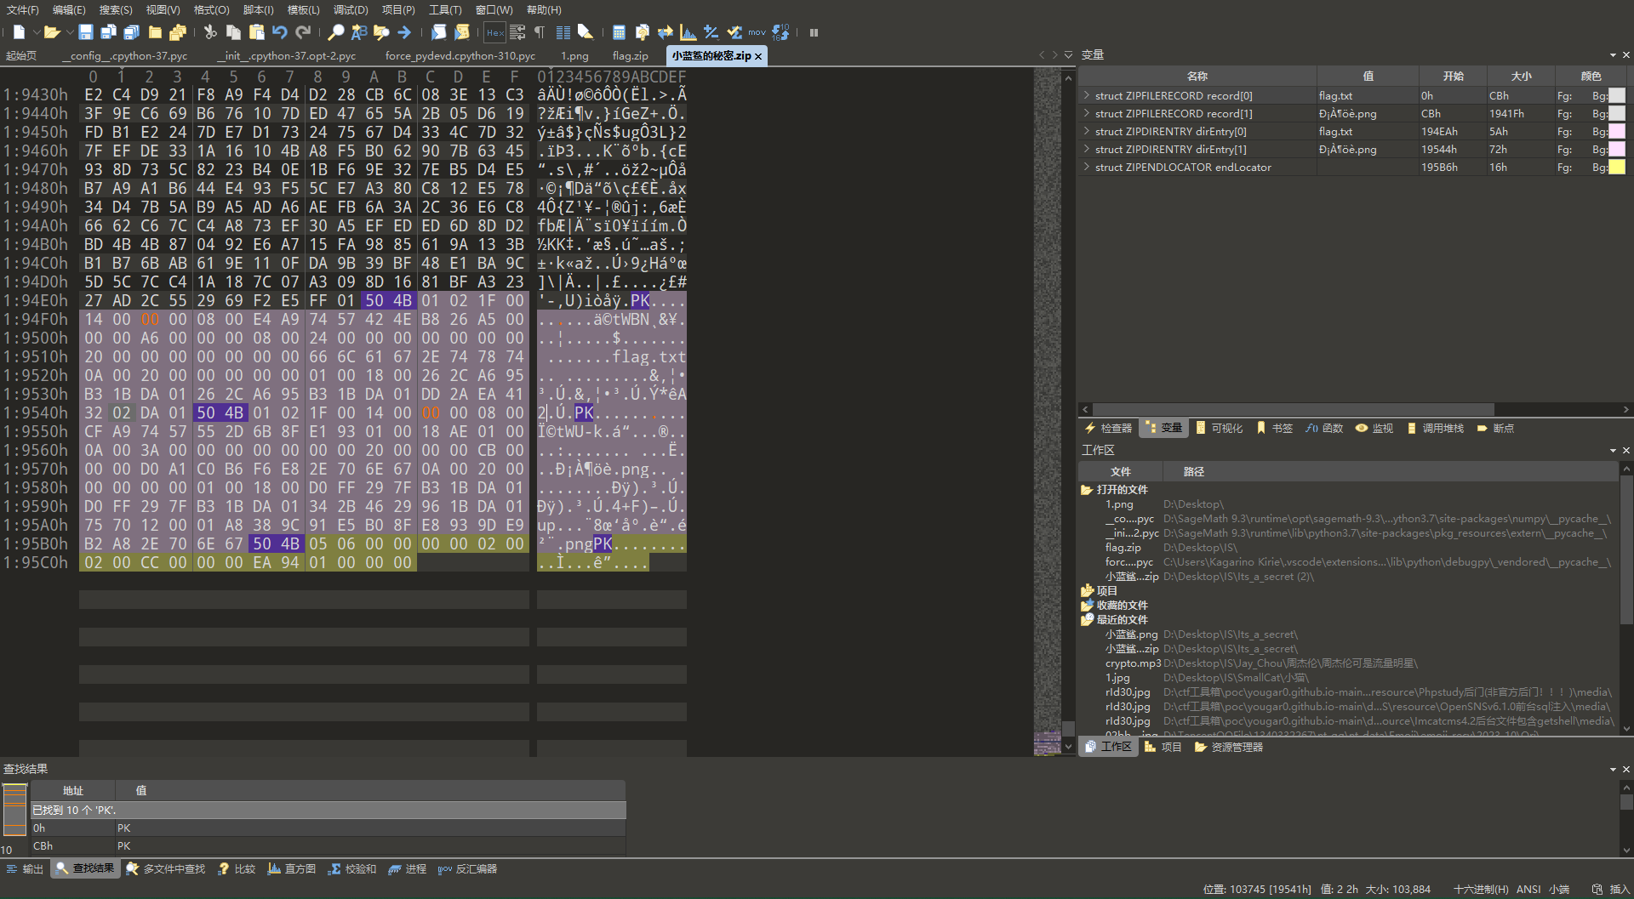The image size is (1634, 899).
Task: Switch to 资源管理器 bottom tab
Action: (1228, 747)
